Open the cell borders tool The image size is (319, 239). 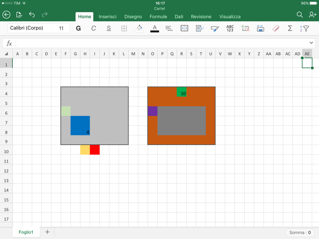124,28
